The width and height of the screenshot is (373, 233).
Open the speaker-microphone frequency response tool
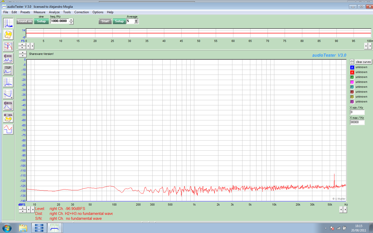(x=8, y=106)
